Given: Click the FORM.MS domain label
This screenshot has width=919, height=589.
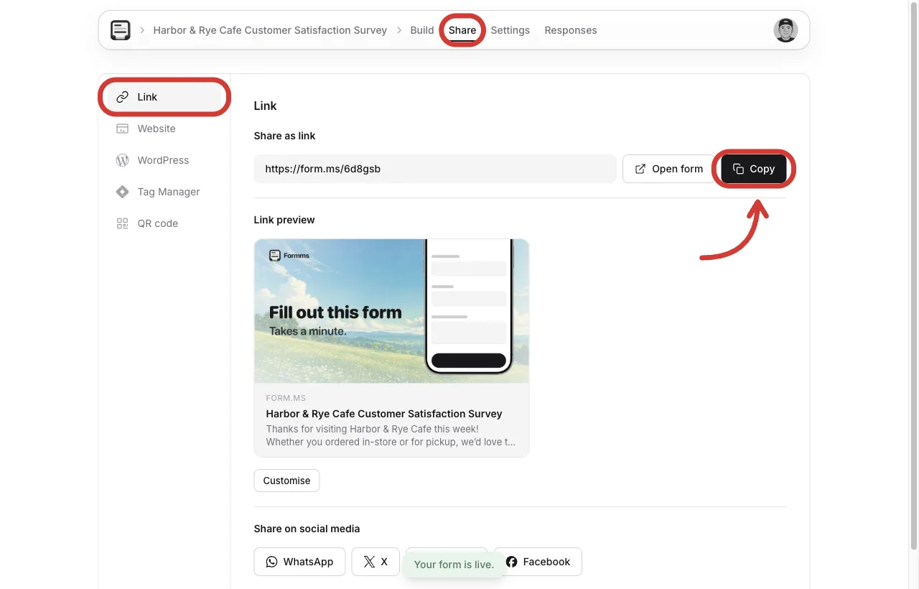Looking at the screenshot, I should [286, 398].
